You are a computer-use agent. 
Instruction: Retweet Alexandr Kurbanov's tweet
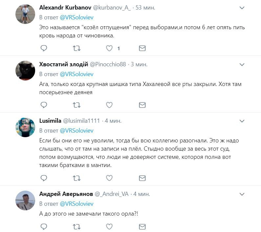[x=76, y=48]
